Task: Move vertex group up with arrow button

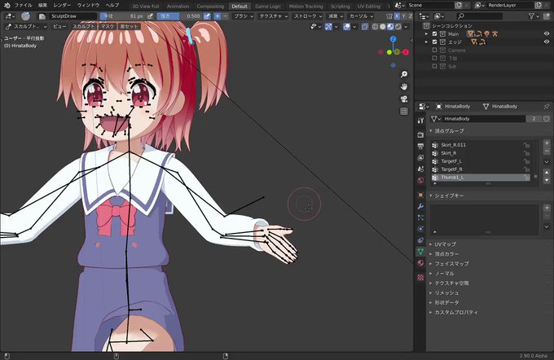Action: click(x=547, y=173)
